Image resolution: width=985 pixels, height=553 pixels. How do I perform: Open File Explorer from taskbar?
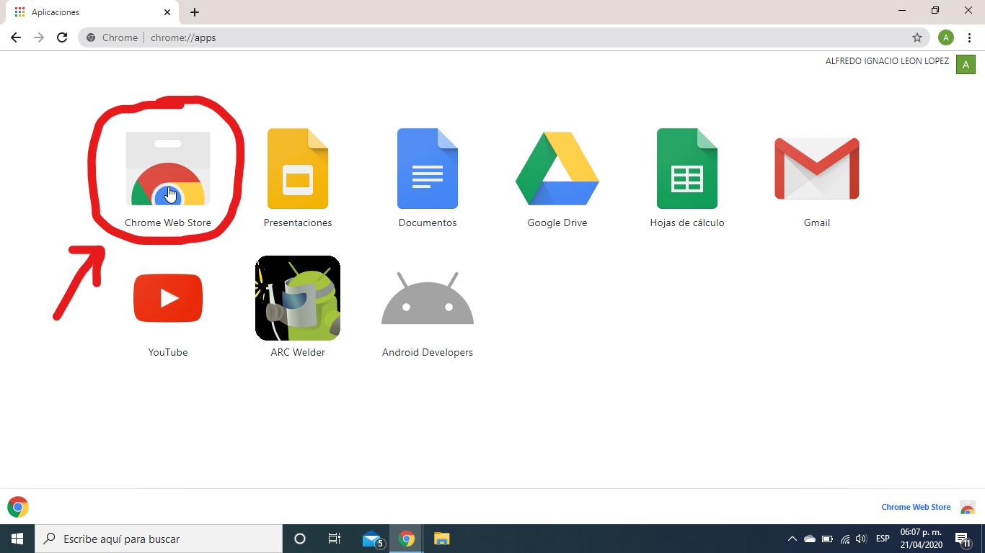click(441, 539)
